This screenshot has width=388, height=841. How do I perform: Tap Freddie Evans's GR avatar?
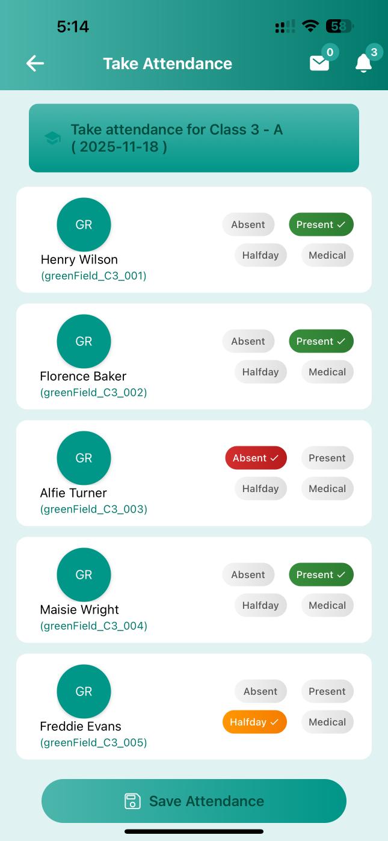click(x=84, y=691)
